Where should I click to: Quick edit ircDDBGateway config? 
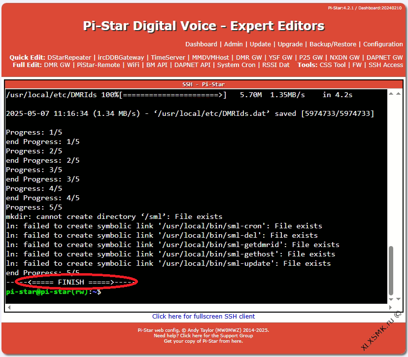click(121, 58)
